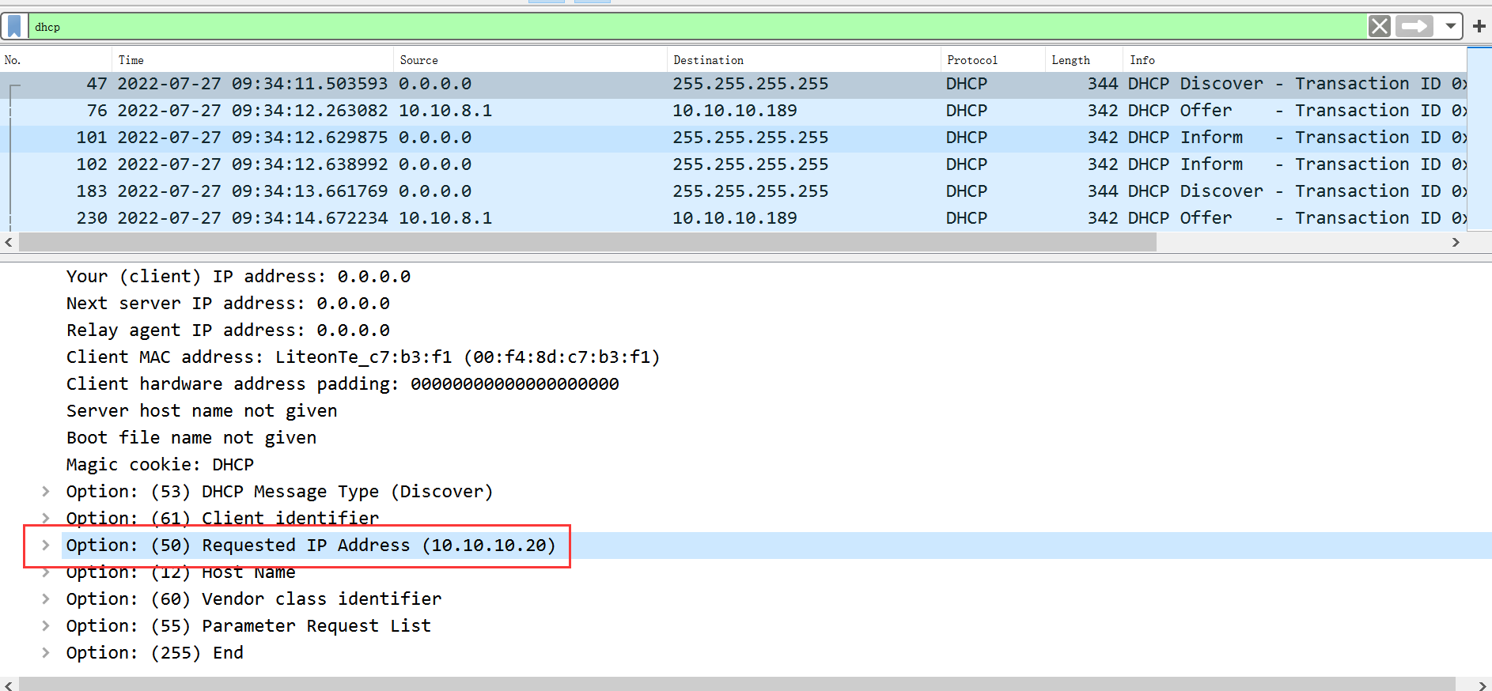Click packet list scroll right arrow
The width and height of the screenshot is (1492, 691).
coord(1456,243)
